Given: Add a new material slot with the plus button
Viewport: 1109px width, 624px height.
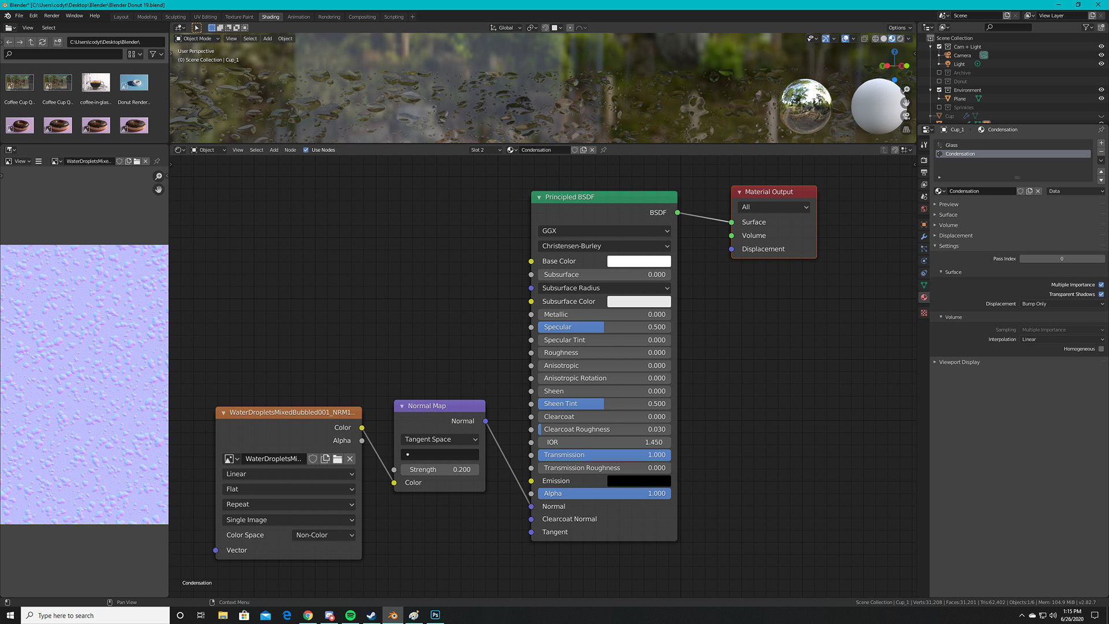Looking at the screenshot, I should tap(1101, 142).
